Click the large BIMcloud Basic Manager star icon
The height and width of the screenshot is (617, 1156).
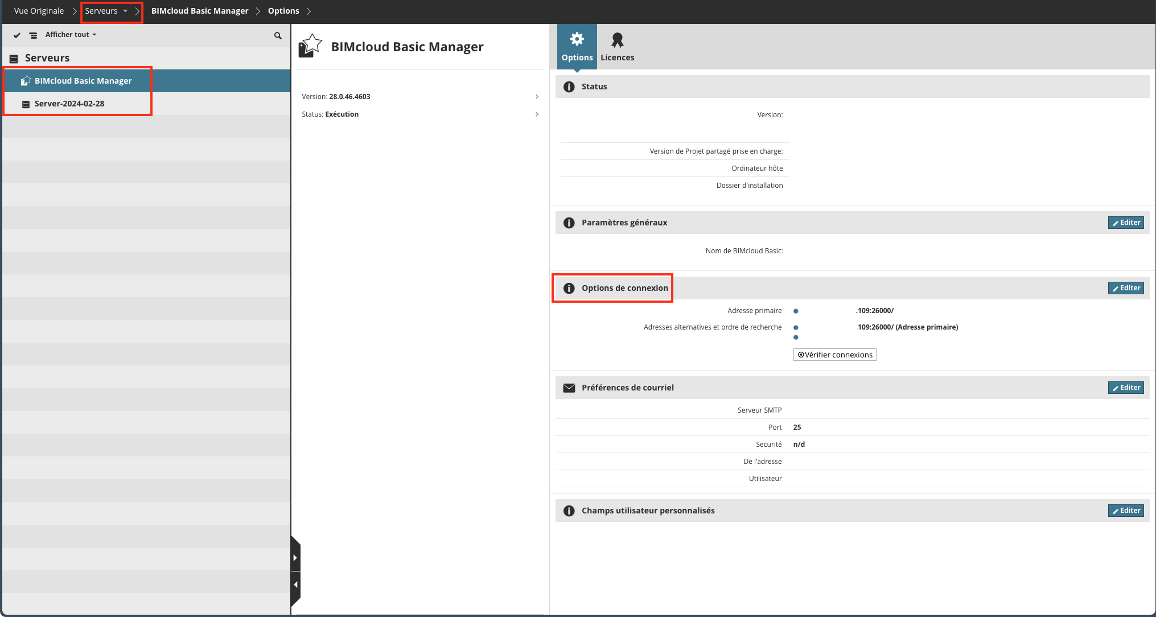click(x=310, y=46)
